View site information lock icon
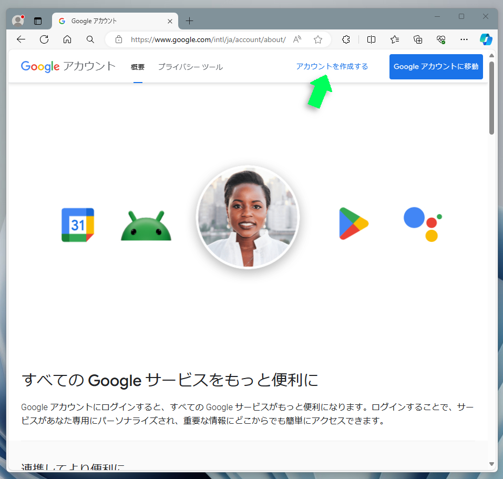This screenshot has width=503, height=479. pos(119,39)
